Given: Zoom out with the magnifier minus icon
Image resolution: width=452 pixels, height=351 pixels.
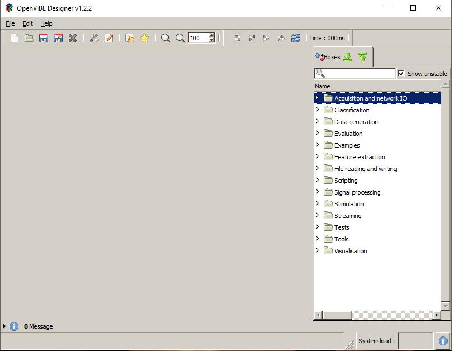Looking at the screenshot, I should coord(180,38).
